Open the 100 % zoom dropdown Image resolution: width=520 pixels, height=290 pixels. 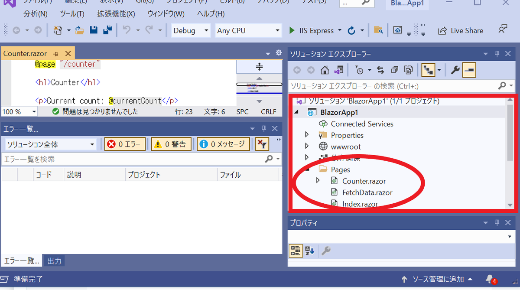19,111
